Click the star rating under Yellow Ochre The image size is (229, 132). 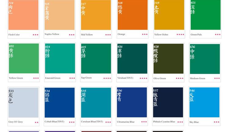(x=180, y=35)
